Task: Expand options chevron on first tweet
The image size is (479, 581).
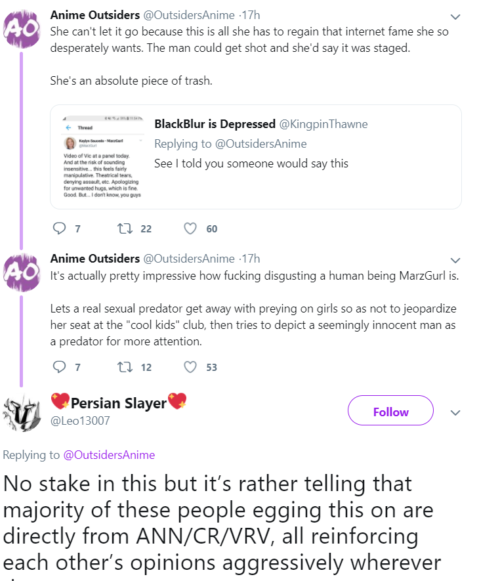Action: (455, 16)
